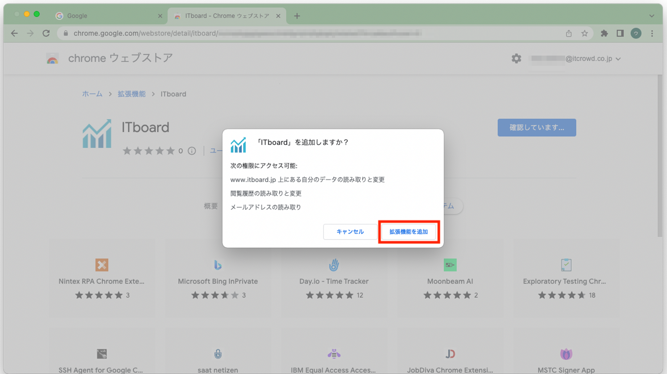The image size is (667, 374).
Task: Click the profile avatar icon in toolbar
Action: (636, 33)
